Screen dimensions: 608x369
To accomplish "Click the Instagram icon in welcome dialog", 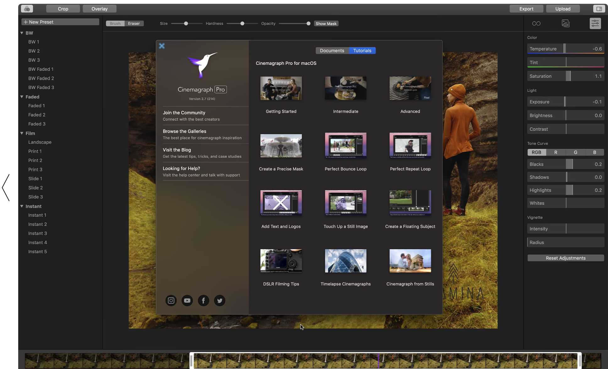I will click(x=171, y=301).
